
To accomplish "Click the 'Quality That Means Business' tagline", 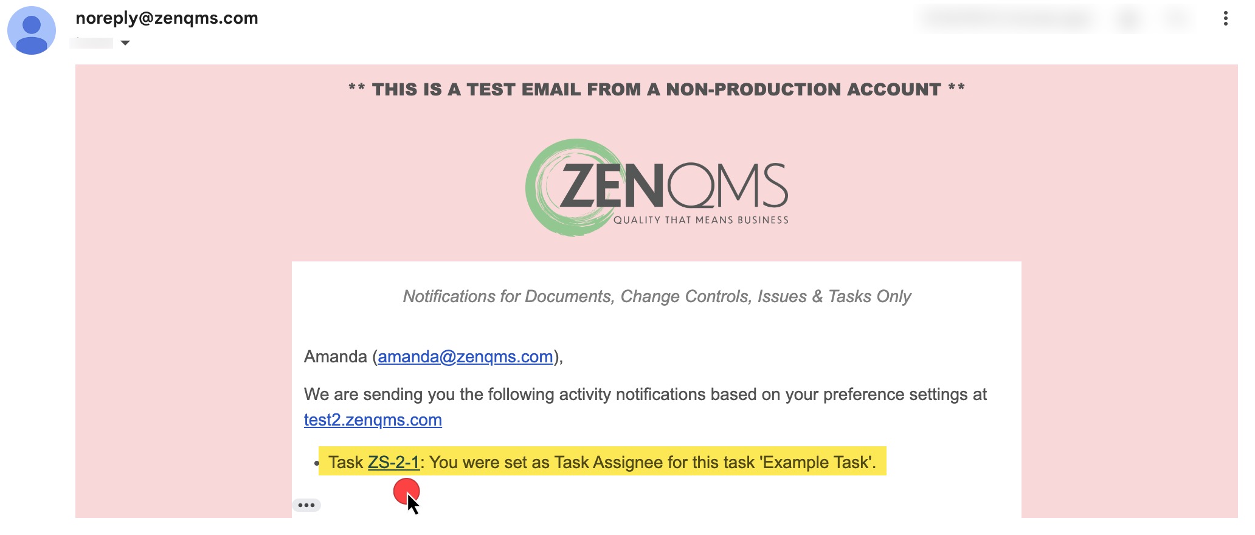I will pos(700,220).
